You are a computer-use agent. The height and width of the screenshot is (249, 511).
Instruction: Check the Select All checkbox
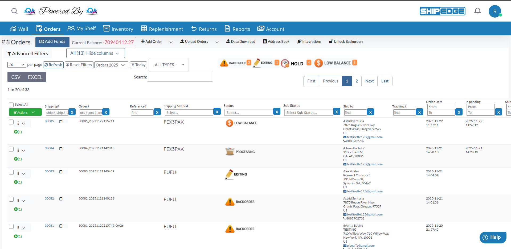tap(11, 105)
